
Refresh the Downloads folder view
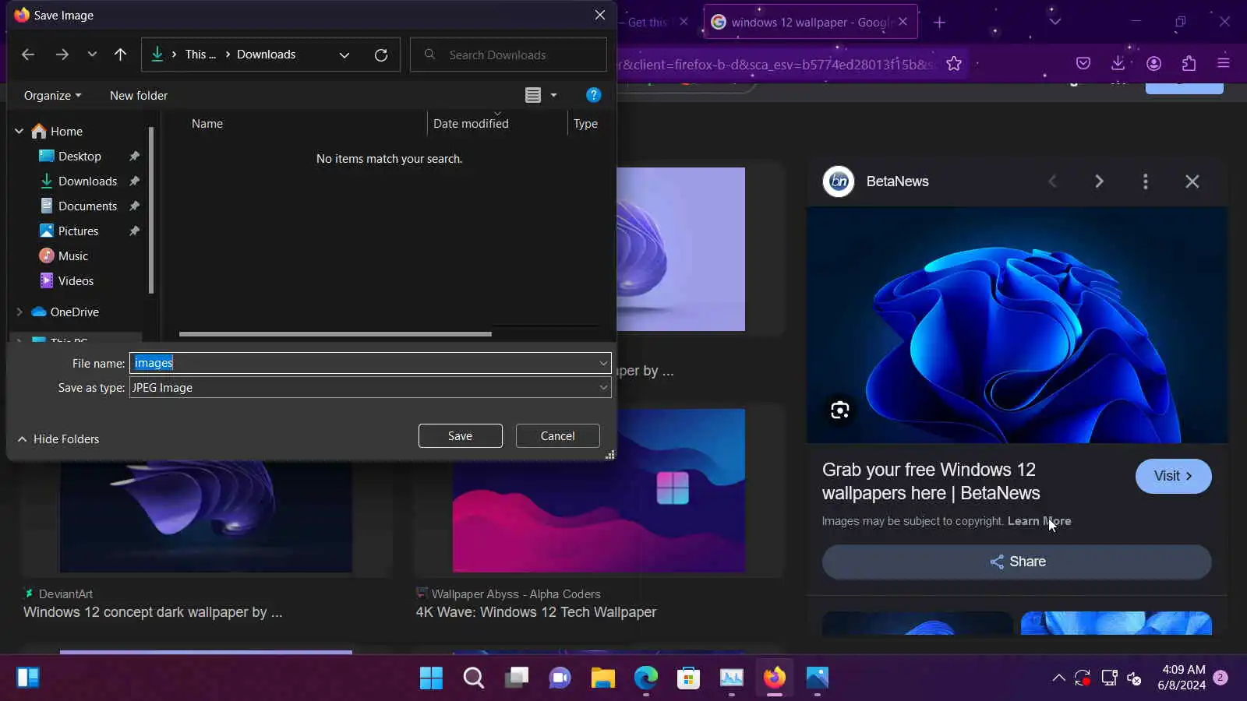(381, 55)
